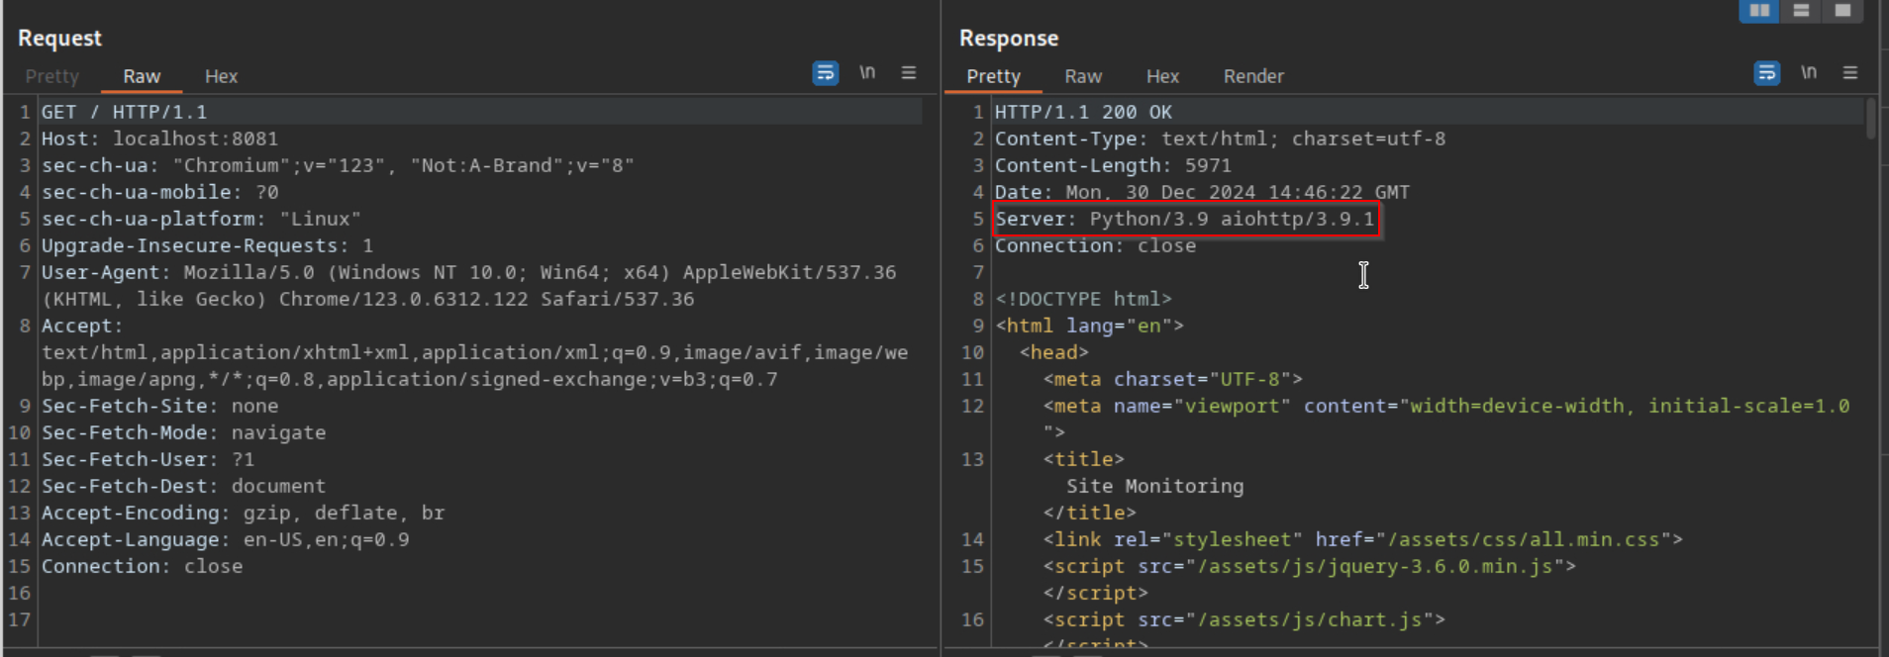Viewport: 1889px width, 657px height.
Task: Click the highlighted Server header line
Action: tap(1184, 219)
